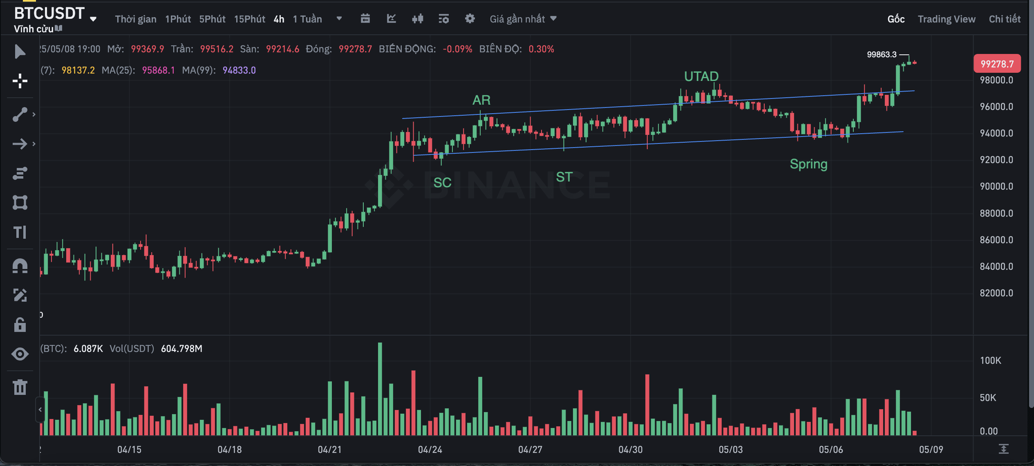Select the text annotation tool
1034x466 pixels.
coord(20,232)
